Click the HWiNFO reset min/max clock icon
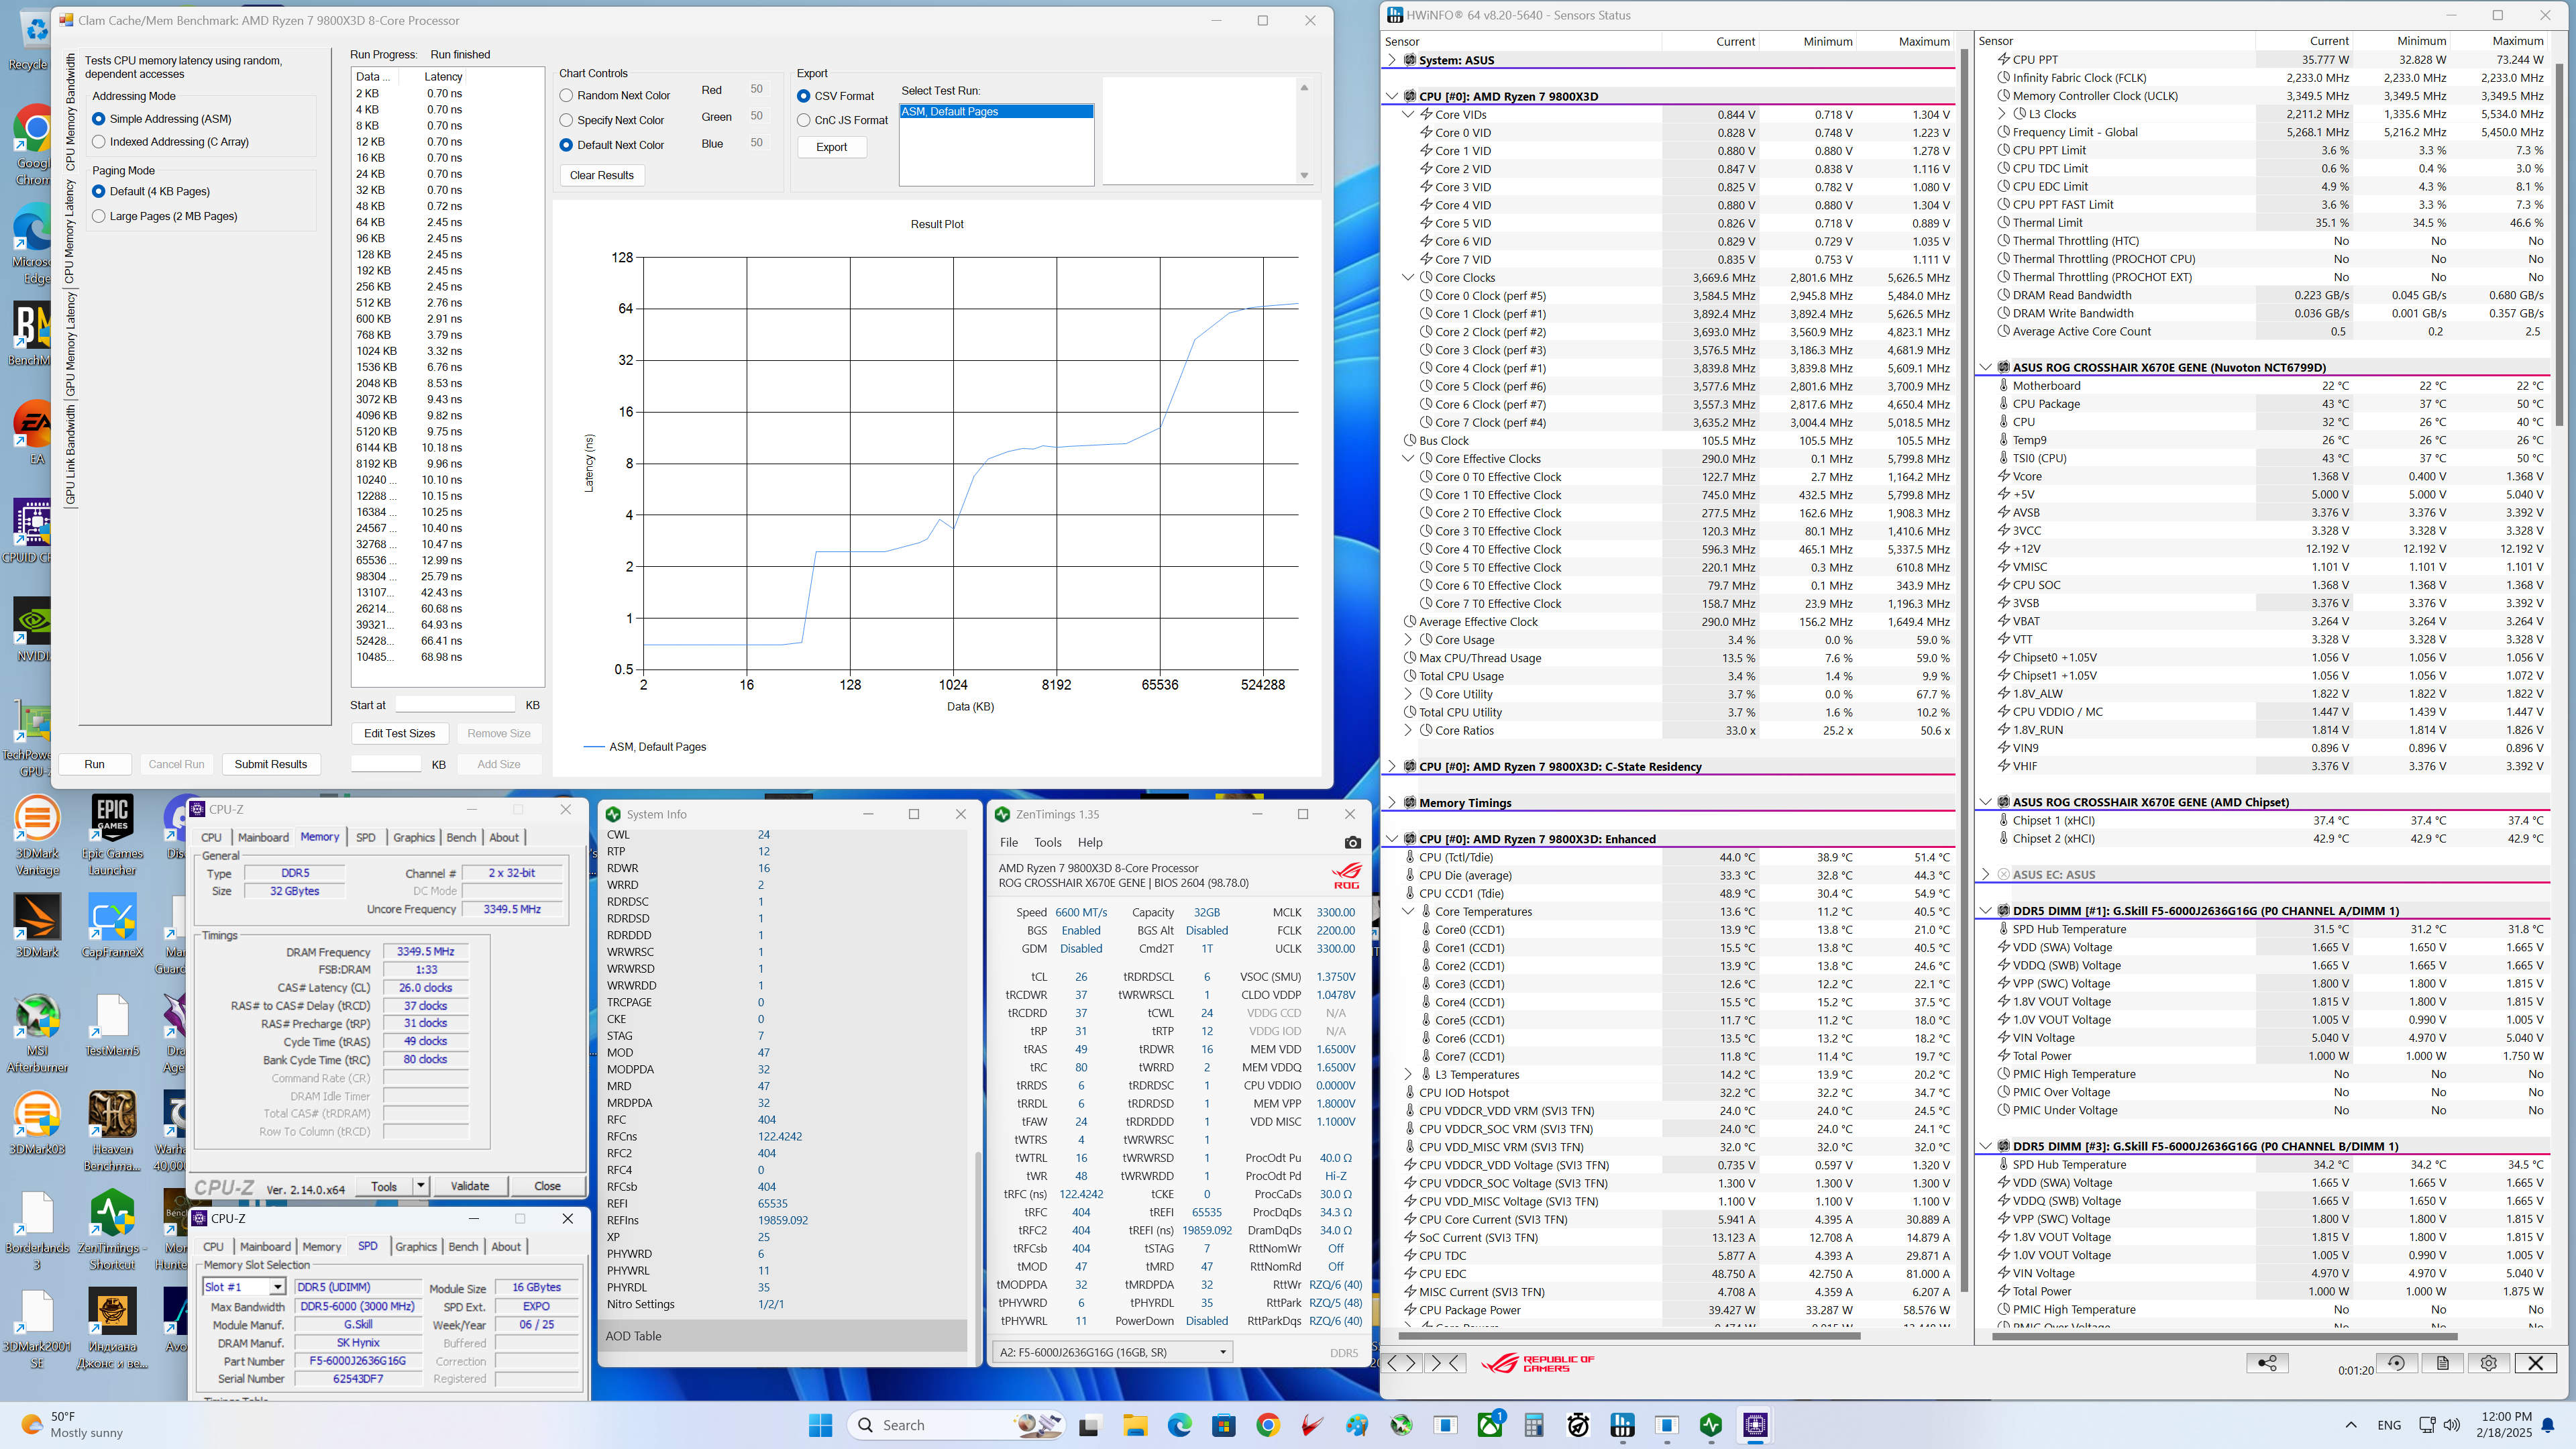 click(x=2396, y=1363)
